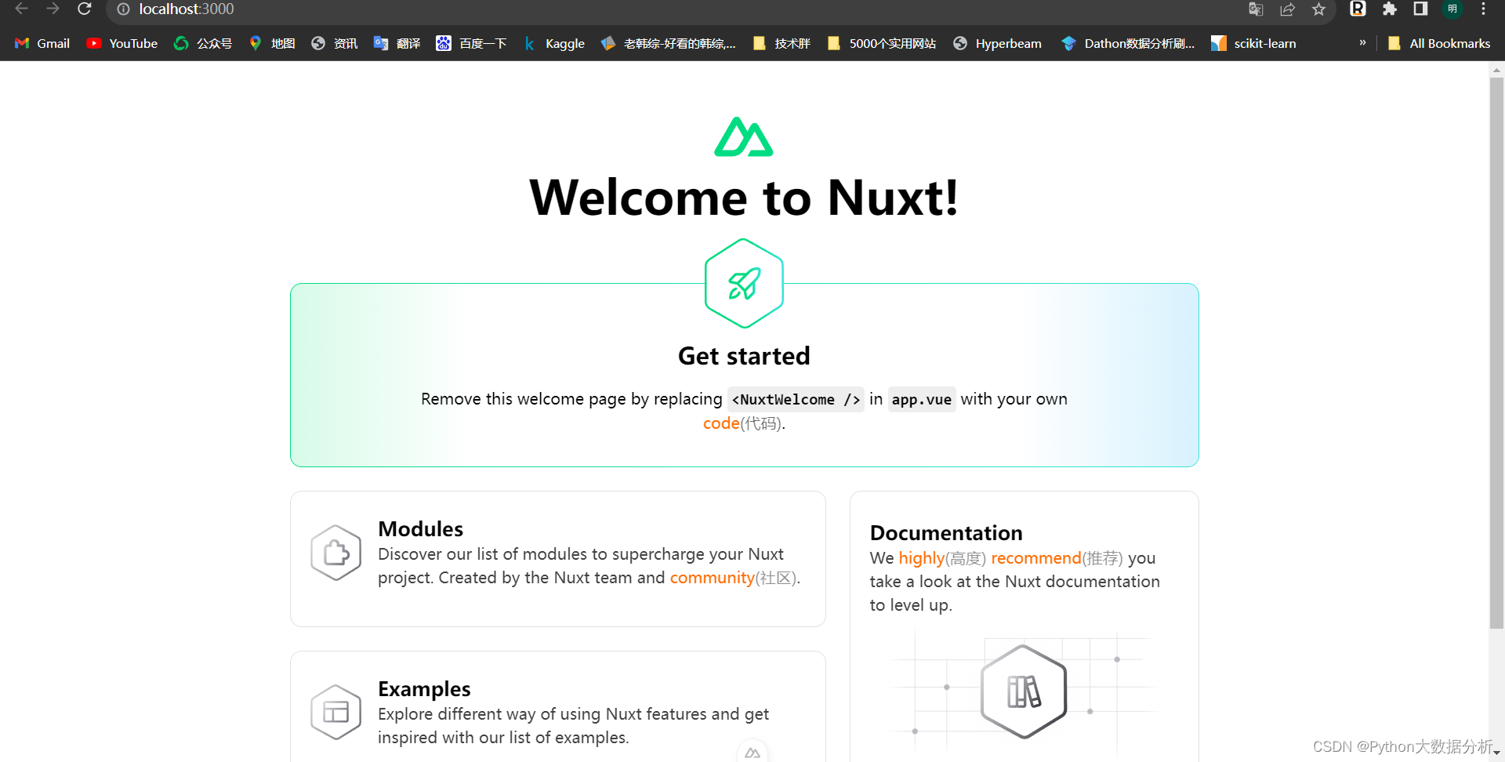Click the rocket Get started icon
The width and height of the screenshot is (1505, 762).
pyautogui.click(x=744, y=283)
